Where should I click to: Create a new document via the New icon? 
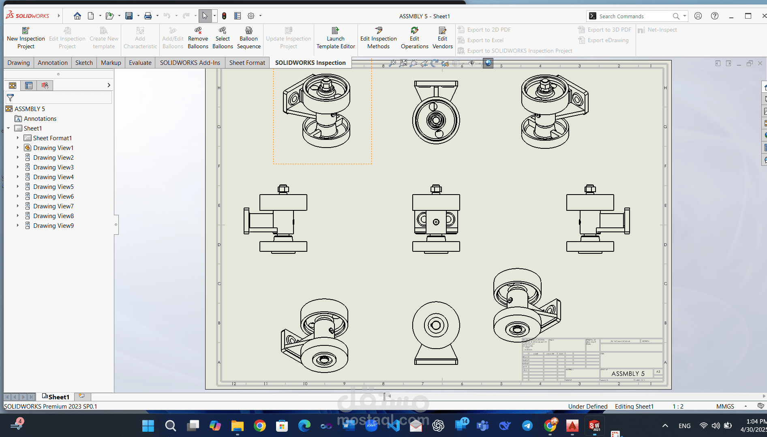tap(91, 16)
